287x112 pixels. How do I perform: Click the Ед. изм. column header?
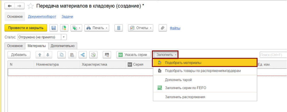pyautogui.click(x=272, y=65)
